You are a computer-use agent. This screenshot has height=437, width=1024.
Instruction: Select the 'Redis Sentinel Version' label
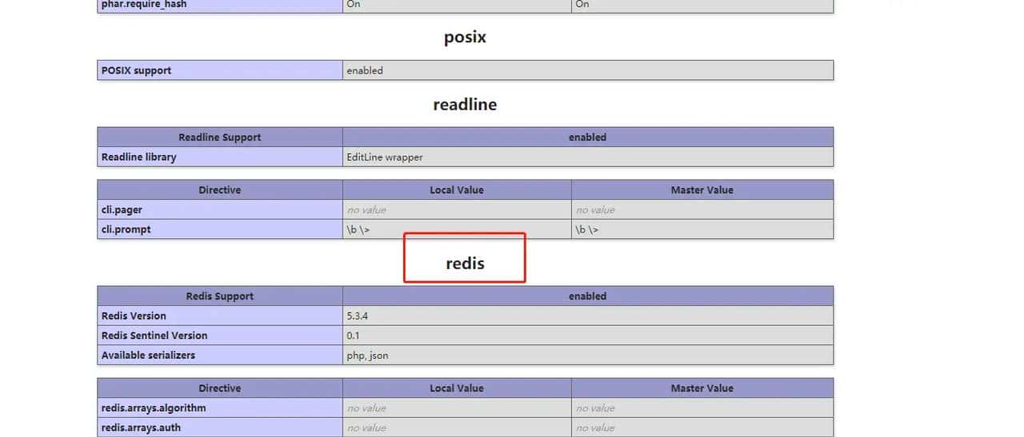coord(220,336)
